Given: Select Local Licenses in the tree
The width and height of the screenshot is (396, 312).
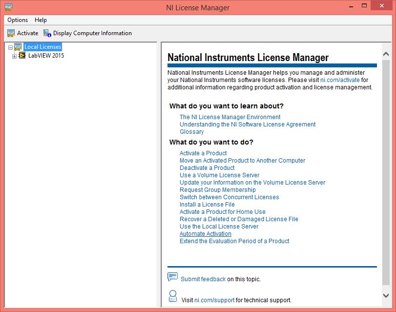Looking at the screenshot, I should 42,47.
